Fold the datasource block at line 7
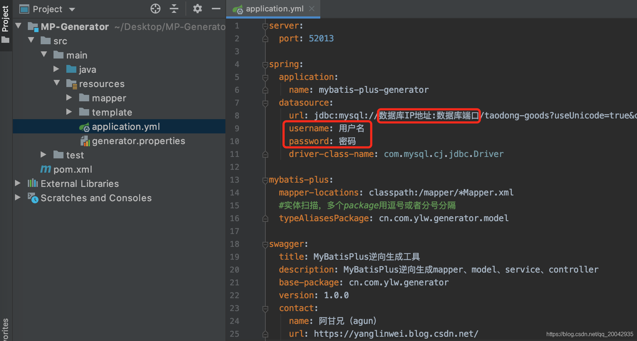 265,103
